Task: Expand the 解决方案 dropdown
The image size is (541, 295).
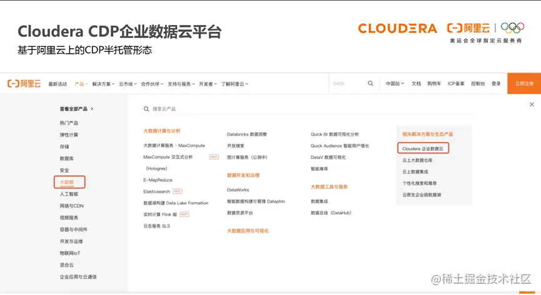Action: coord(103,84)
